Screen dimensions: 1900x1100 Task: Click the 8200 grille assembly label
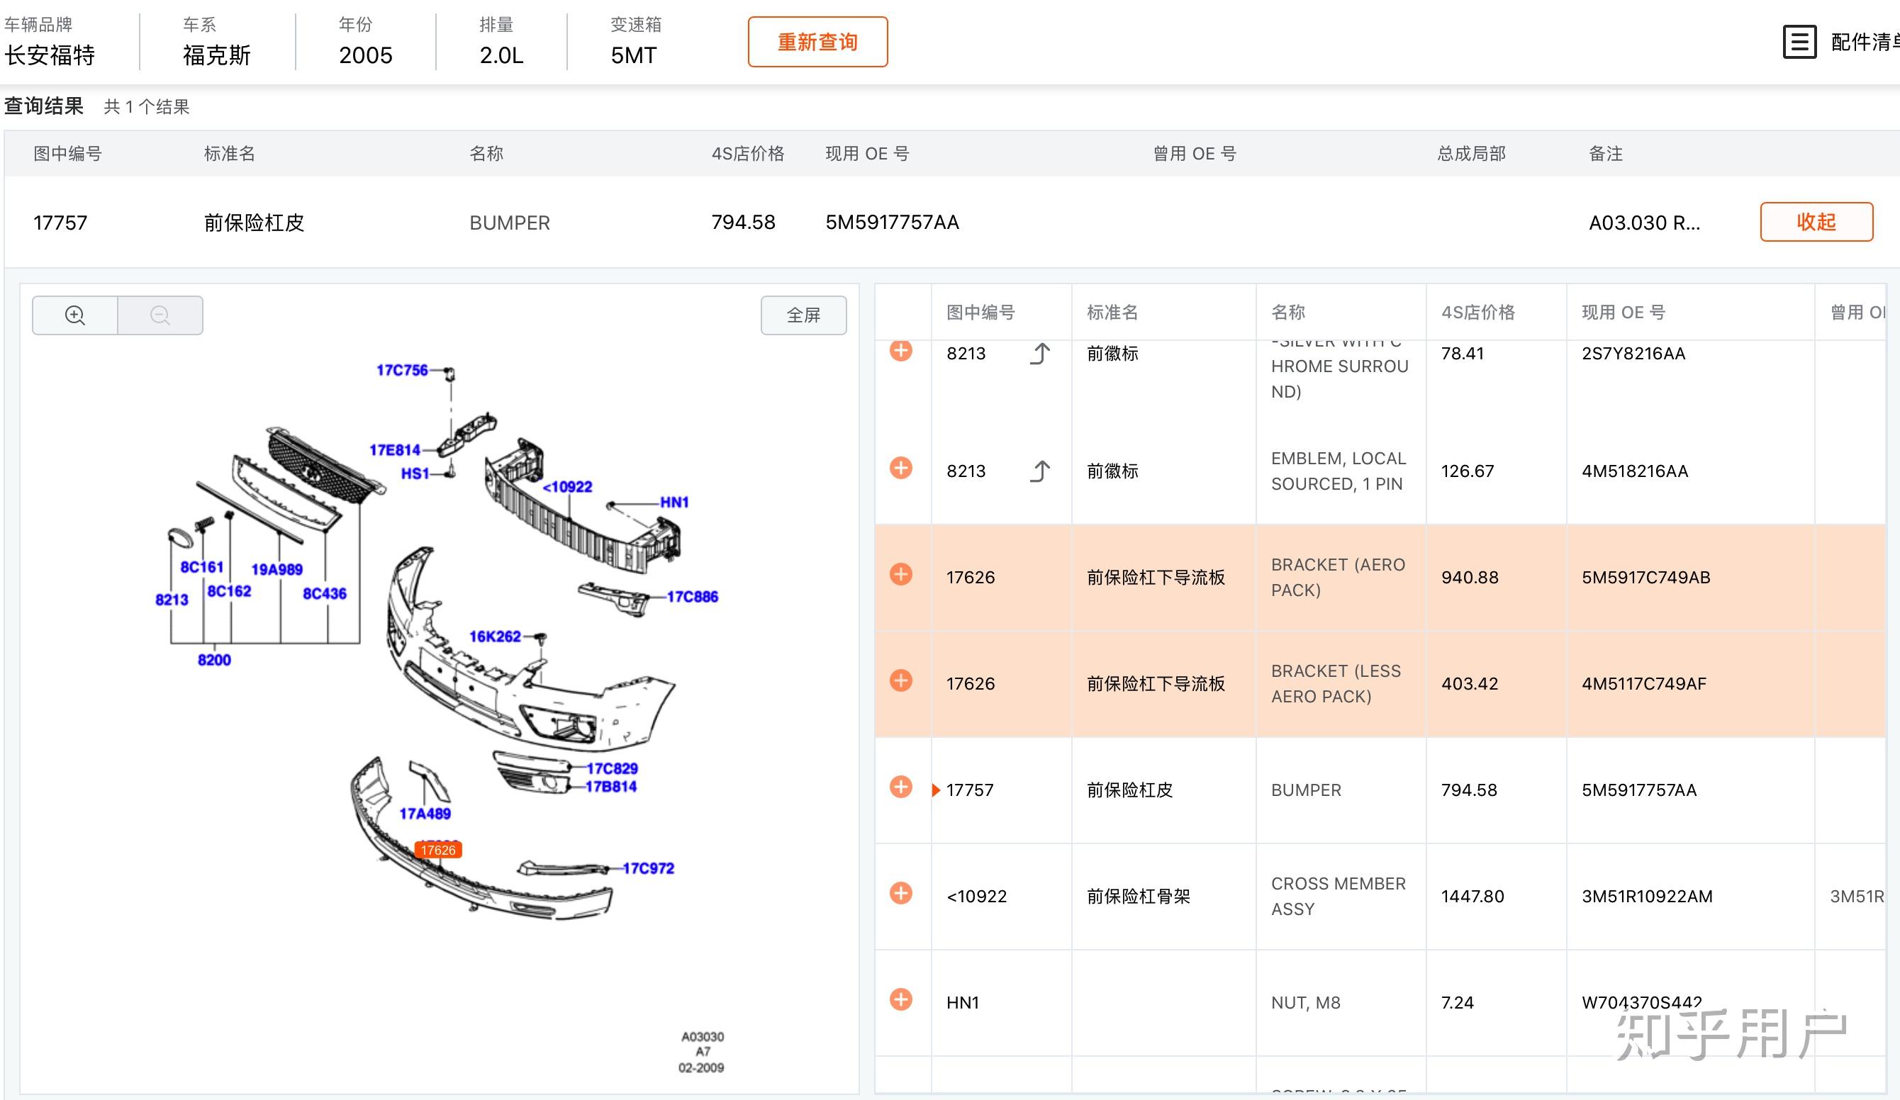[x=214, y=660]
